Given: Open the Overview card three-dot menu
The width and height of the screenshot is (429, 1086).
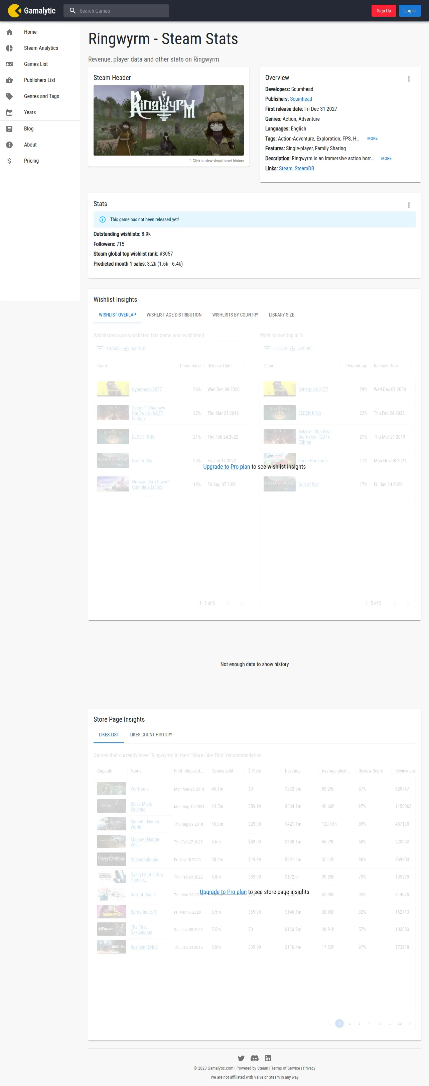Looking at the screenshot, I should tap(408, 79).
